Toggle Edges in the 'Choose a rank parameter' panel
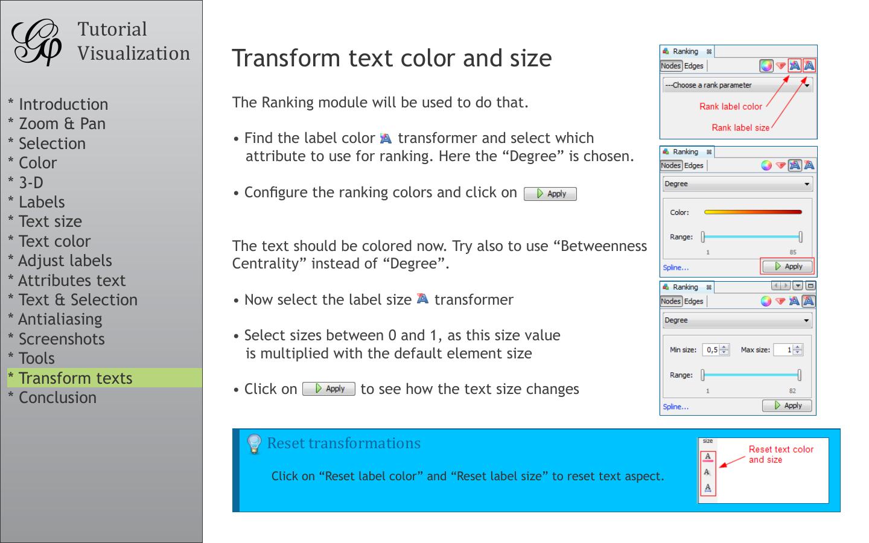Viewport: 869px width, 543px height. click(694, 66)
